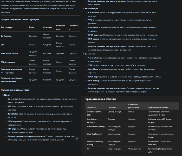Click the "Bare Metal Servers" table row label
The width and height of the screenshot is (182, 156).
click(10, 53)
